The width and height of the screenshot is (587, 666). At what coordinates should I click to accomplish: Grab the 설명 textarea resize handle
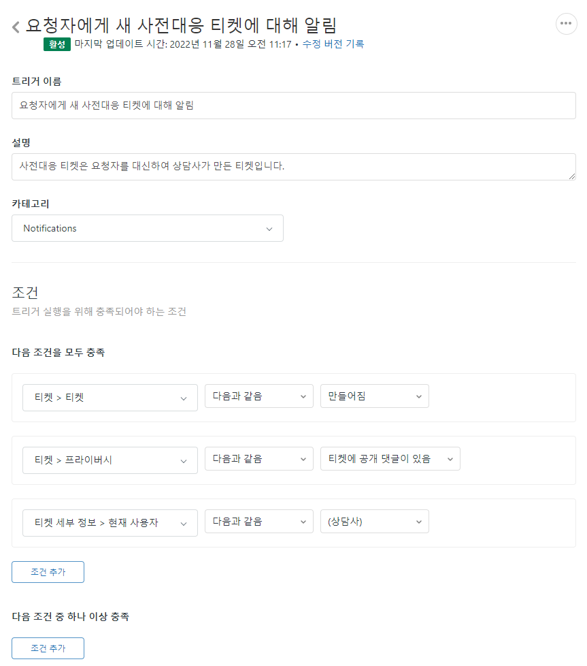tap(572, 176)
